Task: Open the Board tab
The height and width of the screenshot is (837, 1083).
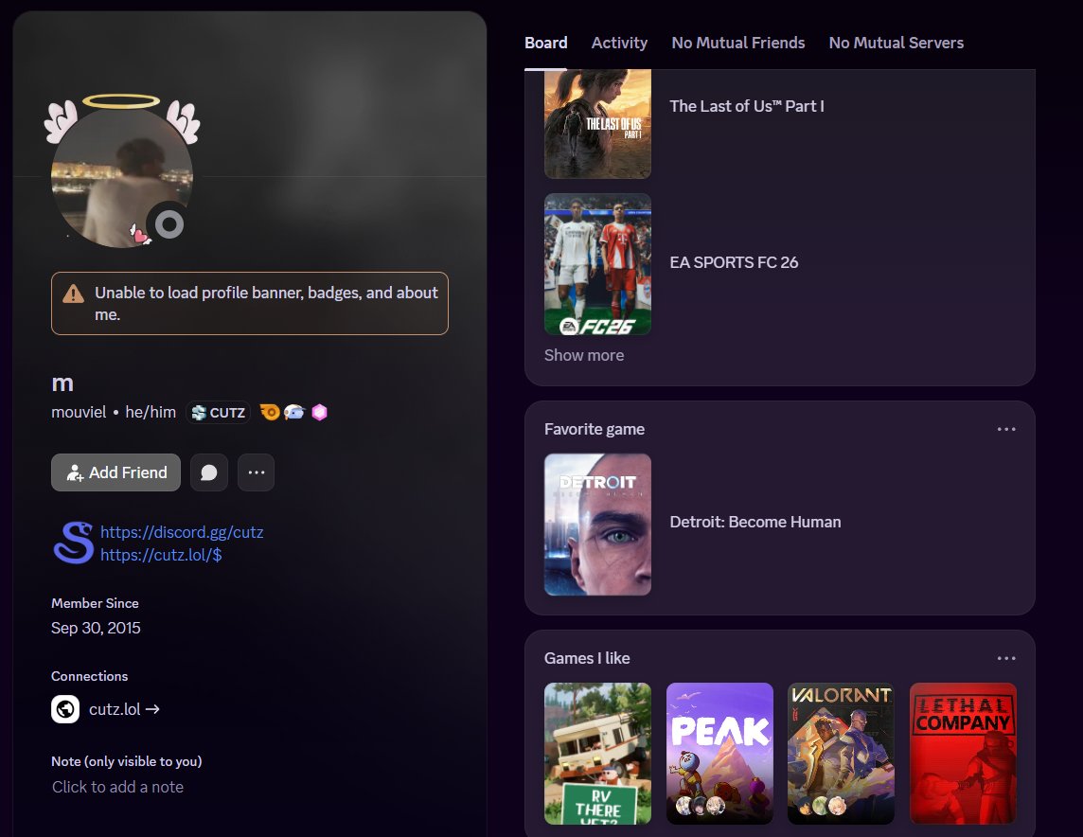Action: (x=545, y=43)
